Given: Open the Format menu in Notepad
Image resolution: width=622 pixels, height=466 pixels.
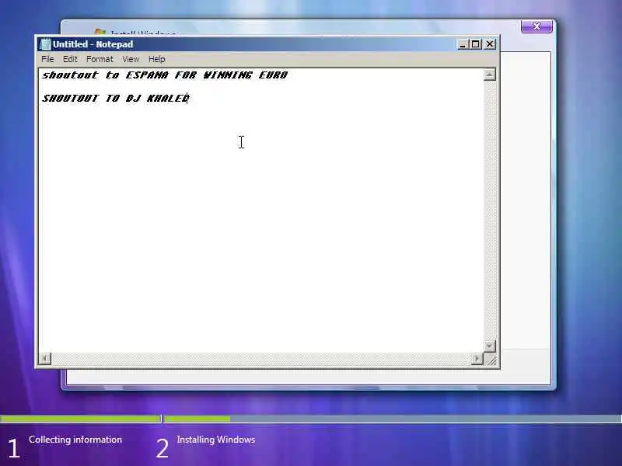Looking at the screenshot, I should point(100,59).
